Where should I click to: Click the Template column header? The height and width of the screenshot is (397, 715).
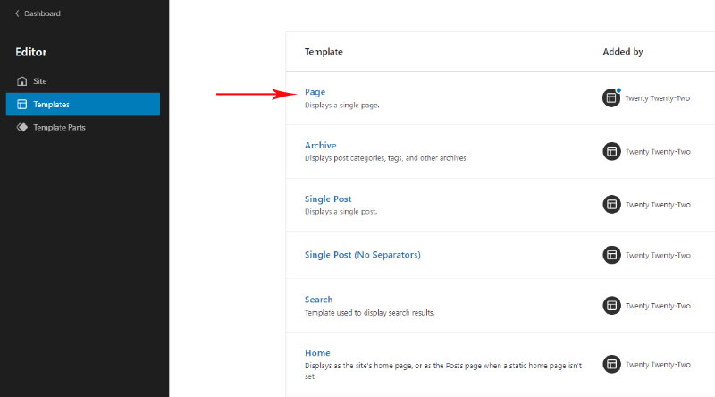coord(324,52)
